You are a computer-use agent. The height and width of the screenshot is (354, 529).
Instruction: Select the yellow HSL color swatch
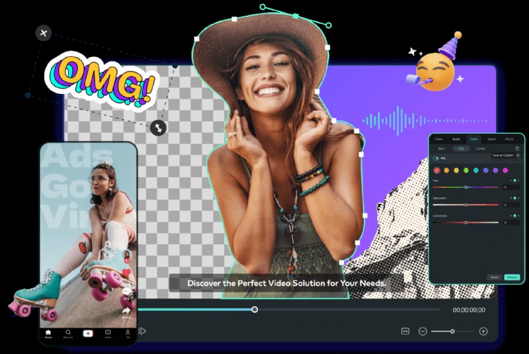pyautogui.click(x=456, y=171)
